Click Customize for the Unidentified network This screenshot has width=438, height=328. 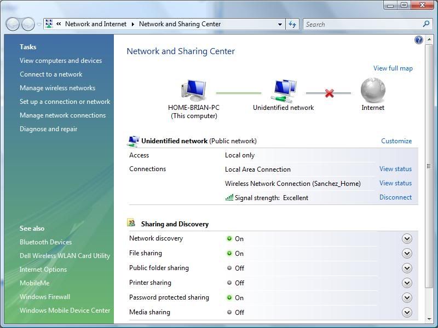[x=396, y=140]
